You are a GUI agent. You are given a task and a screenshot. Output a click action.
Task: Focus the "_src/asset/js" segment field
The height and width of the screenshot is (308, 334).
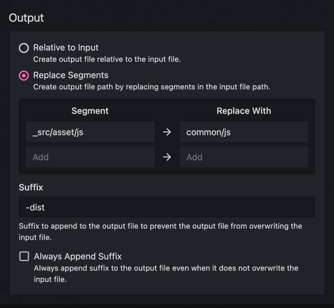click(90, 132)
